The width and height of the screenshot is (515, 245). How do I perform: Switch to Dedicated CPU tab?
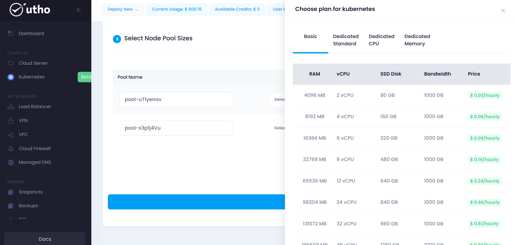pyautogui.click(x=381, y=40)
